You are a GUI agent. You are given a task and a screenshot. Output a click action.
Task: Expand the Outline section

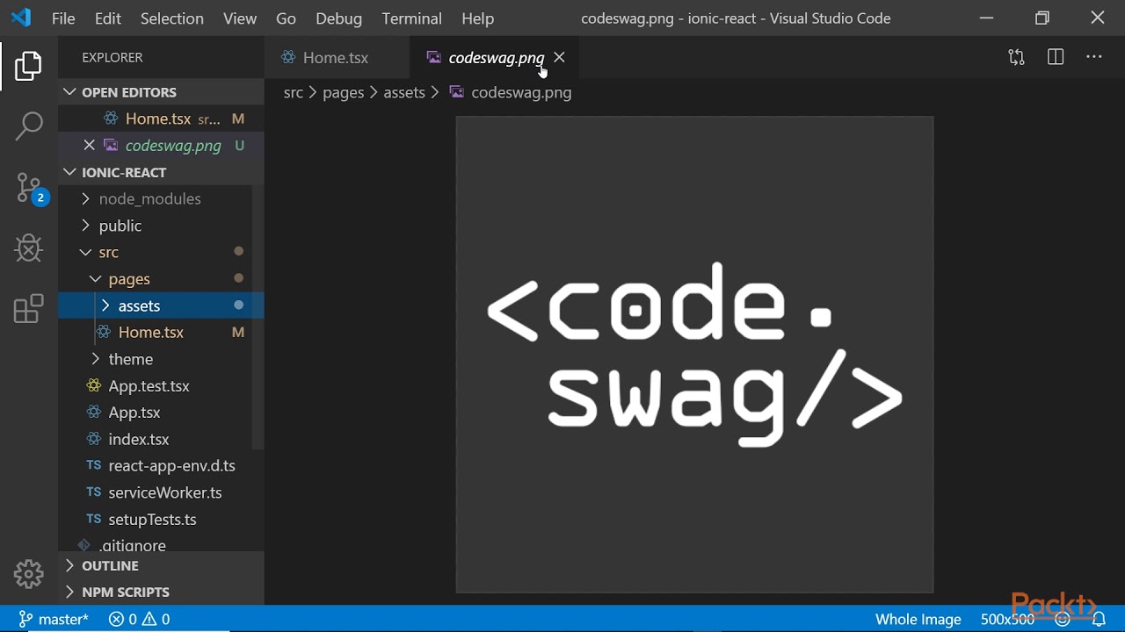[x=161, y=566]
